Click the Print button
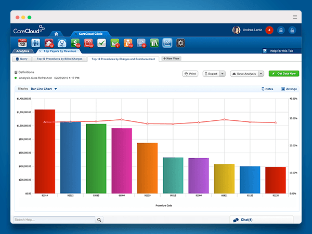This screenshot has width=312, height=234. 190,74
